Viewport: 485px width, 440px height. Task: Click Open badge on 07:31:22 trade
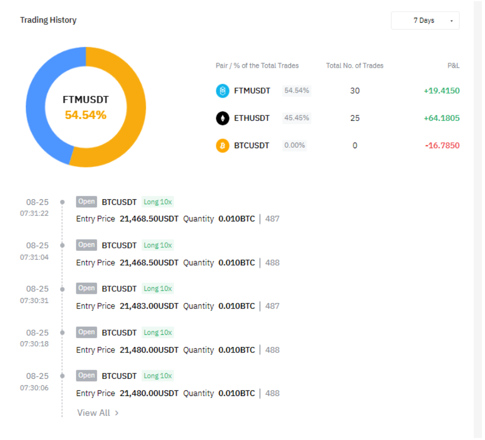[86, 202]
